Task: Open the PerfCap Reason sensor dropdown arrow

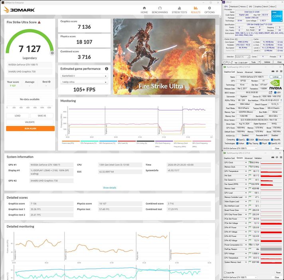Action: 246,249
